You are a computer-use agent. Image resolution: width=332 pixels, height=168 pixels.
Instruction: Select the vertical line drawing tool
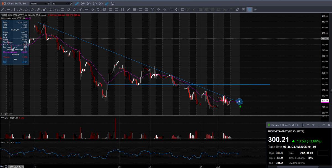(14, 9)
